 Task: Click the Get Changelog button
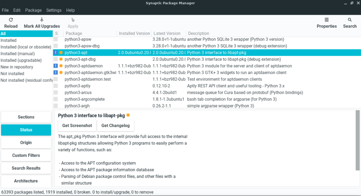click(116, 125)
